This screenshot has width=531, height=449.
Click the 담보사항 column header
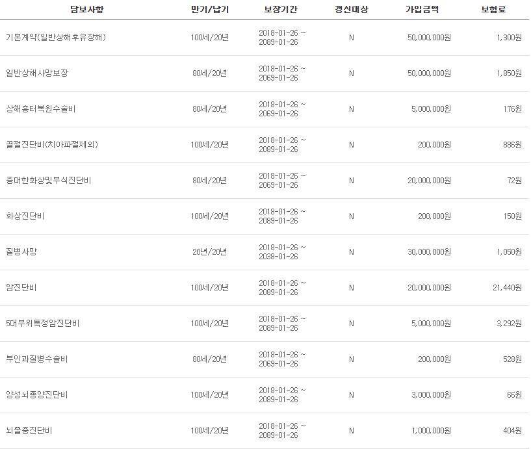click(86, 10)
